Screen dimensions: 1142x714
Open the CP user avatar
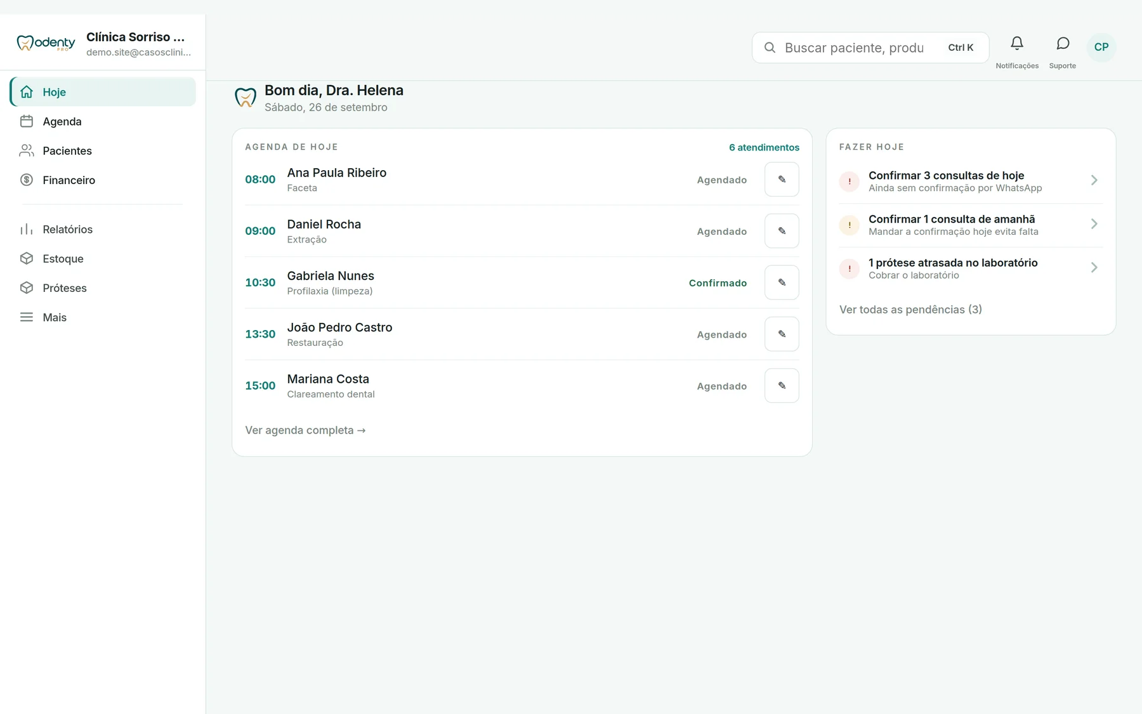(1101, 47)
